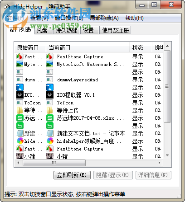Click original-window folder icon for 等待... row
Viewport: 185px width, 202px height.
tap(20, 110)
